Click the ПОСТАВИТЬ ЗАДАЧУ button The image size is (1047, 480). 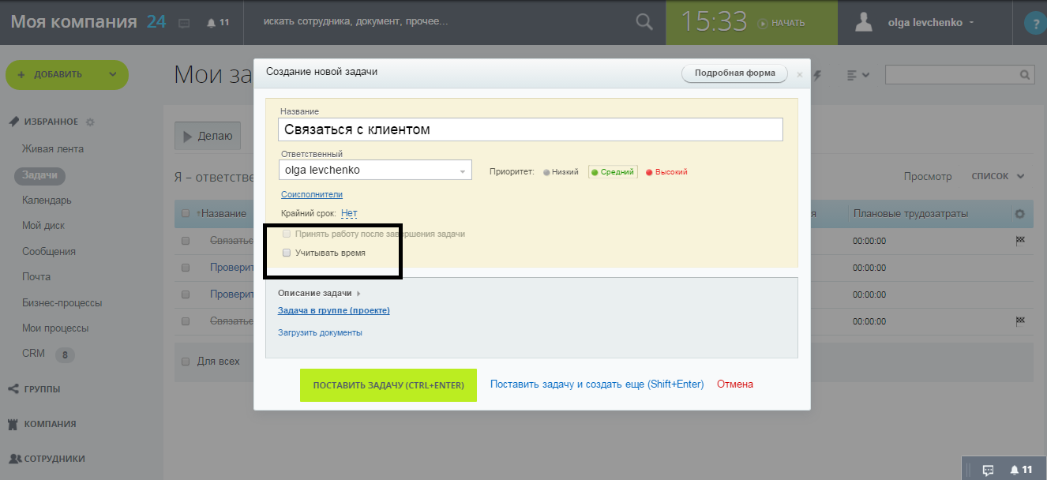[x=388, y=386]
